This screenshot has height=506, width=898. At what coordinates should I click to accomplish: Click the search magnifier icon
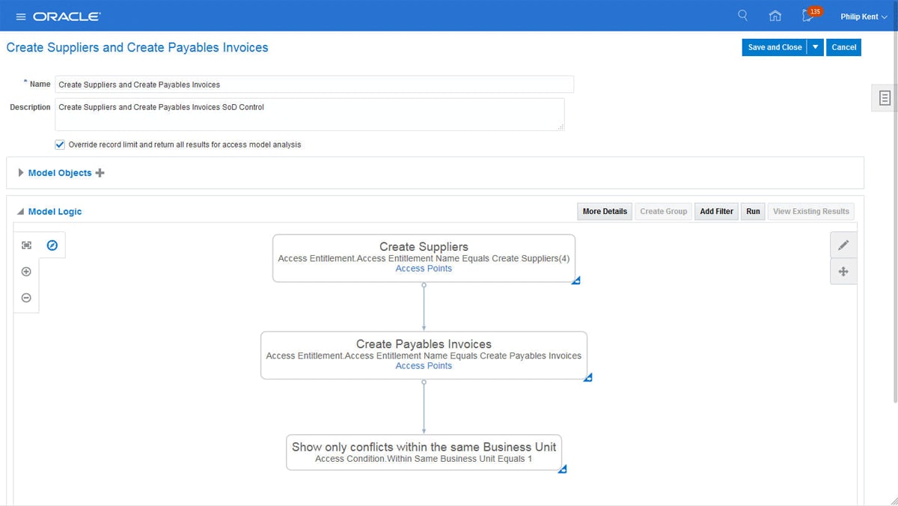743,16
